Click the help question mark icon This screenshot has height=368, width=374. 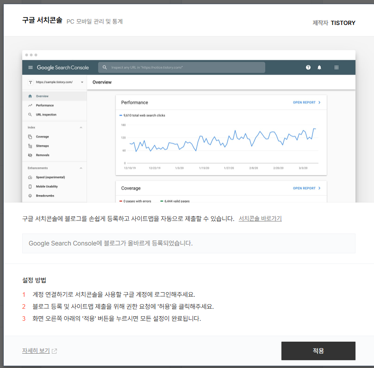pyautogui.click(x=308, y=67)
